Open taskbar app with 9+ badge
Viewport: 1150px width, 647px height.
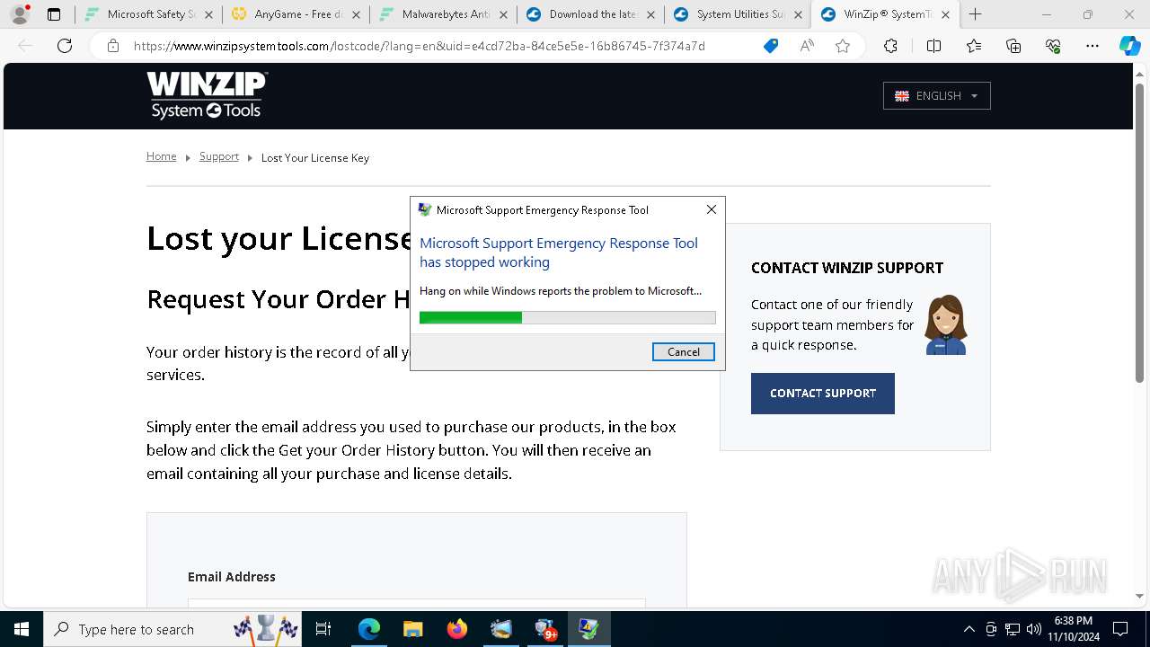click(545, 629)
